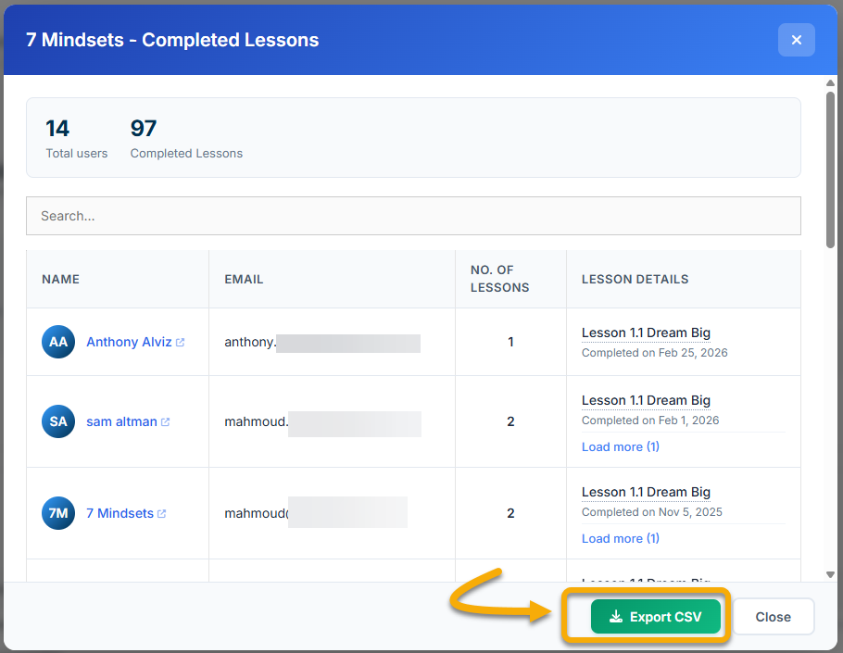Screen dimensions: 843x653
Task: Click lesson count 1 in Anthony's row
Action: (510, 342)
